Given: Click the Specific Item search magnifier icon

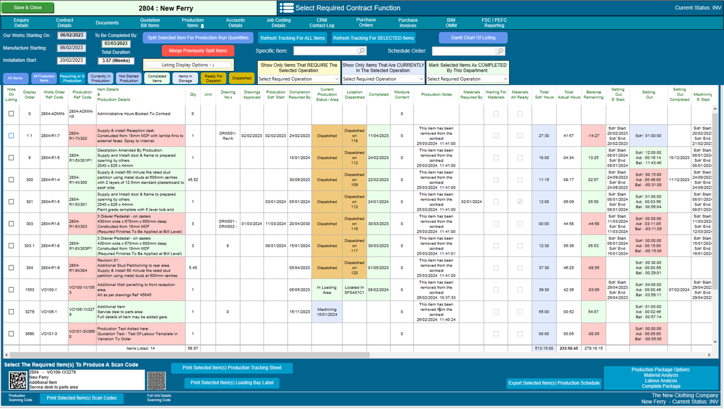Looking at the screenshot, I should [x=362, y=51].
